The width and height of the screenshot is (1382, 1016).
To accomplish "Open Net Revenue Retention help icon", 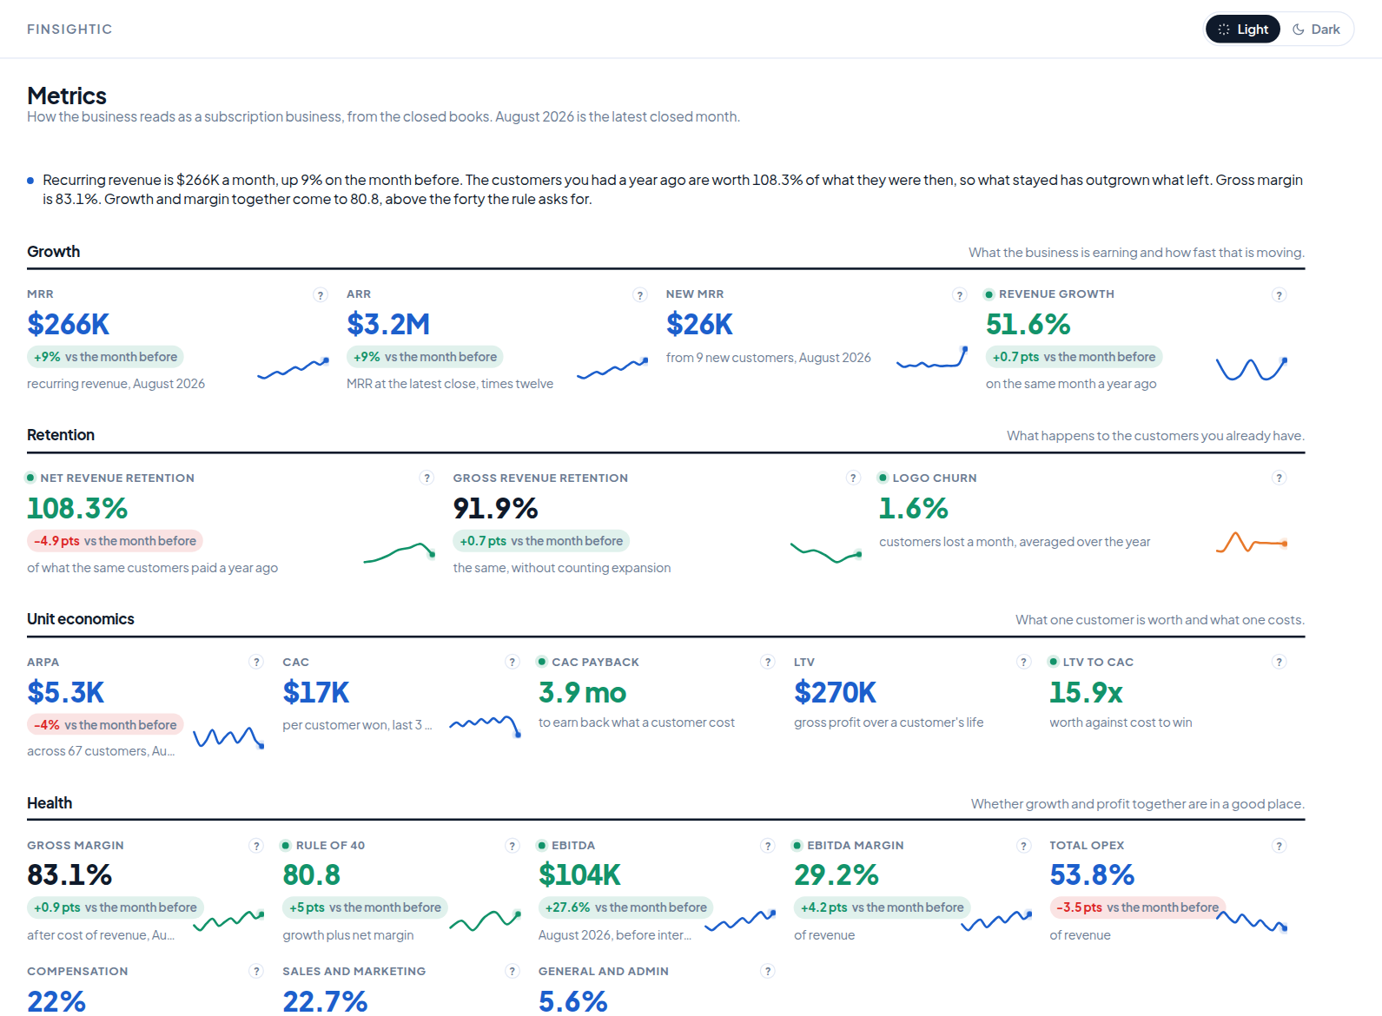I will coord(427,478).
